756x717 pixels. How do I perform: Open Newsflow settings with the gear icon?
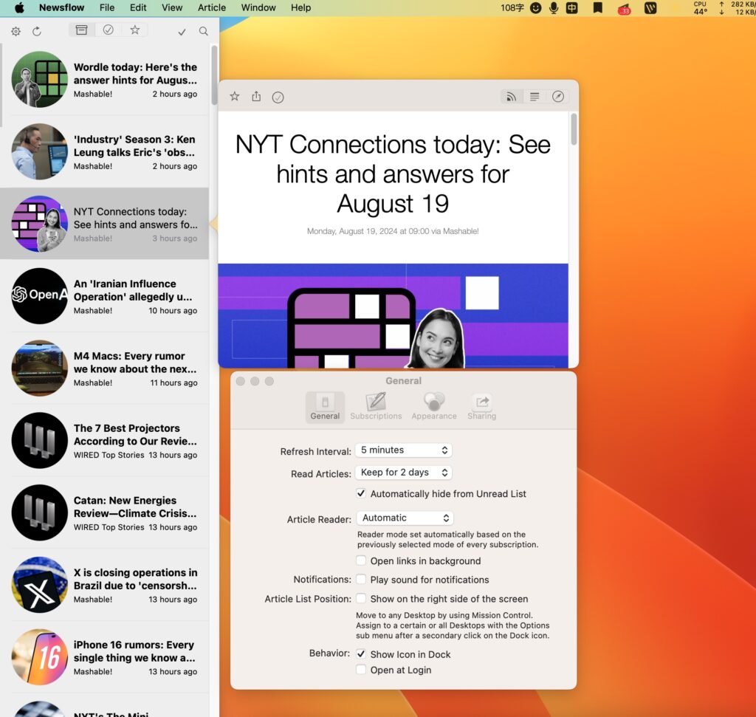(15, 30)
